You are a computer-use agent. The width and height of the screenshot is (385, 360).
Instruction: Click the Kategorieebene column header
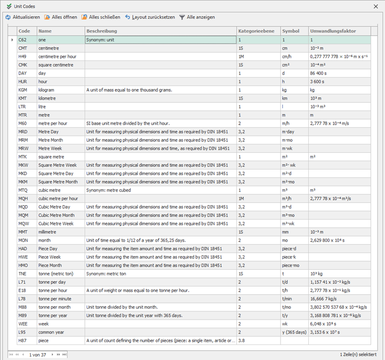tap(257, 31)
